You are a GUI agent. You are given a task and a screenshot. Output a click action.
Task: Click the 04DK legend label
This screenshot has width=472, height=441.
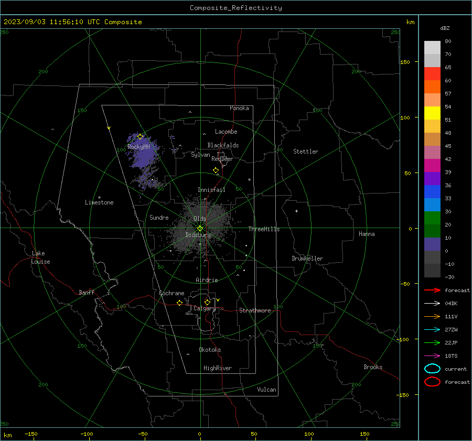(451, 304)
